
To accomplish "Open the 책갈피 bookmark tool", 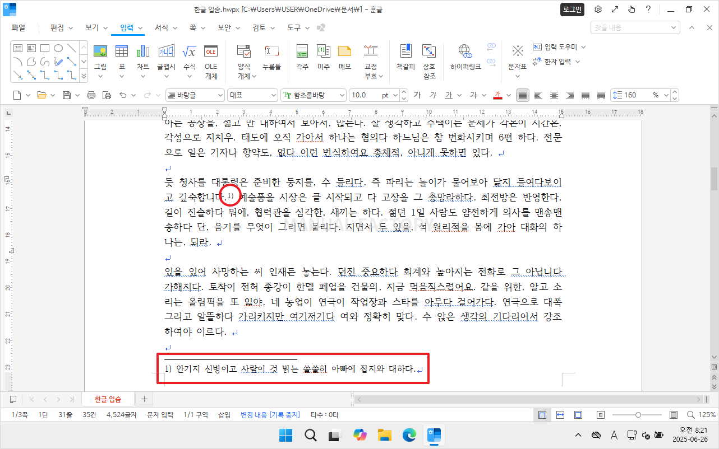I will pyautogui.click(x=405, y=56).
